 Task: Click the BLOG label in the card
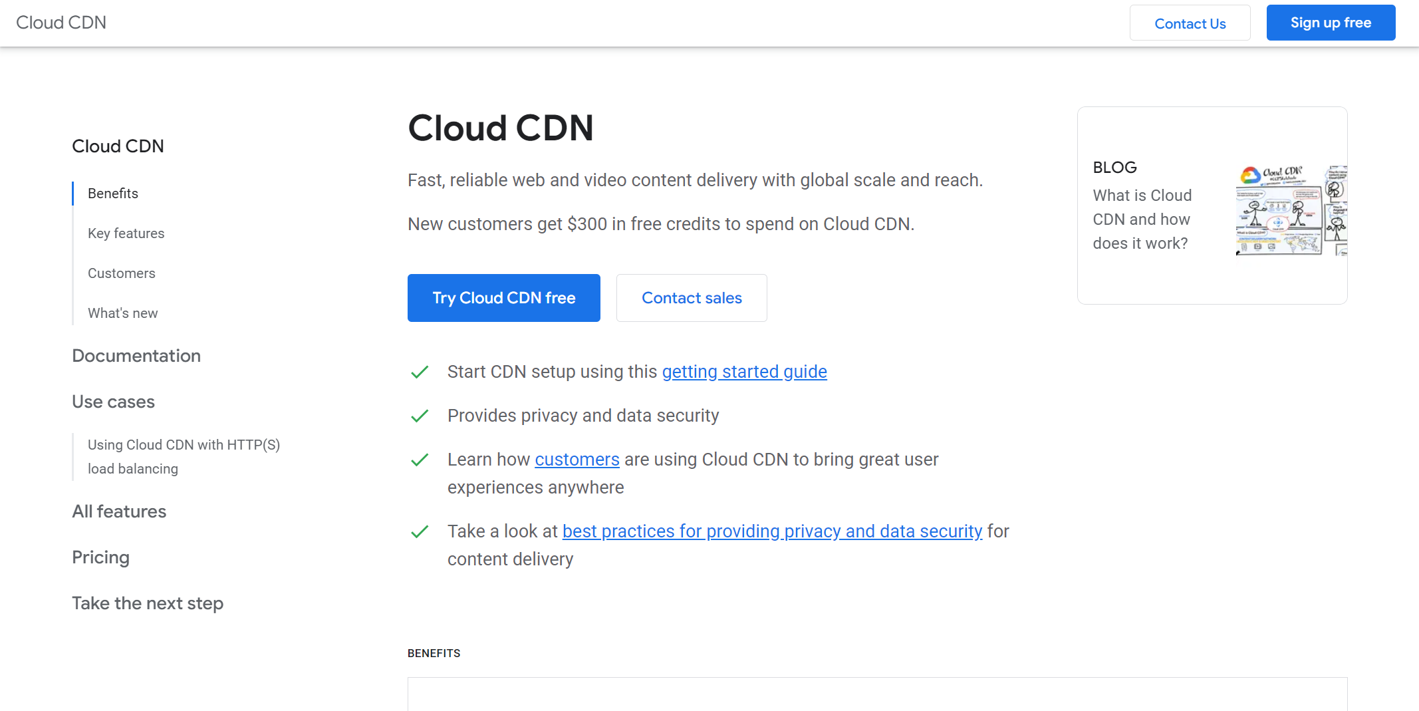point(1114,168)
